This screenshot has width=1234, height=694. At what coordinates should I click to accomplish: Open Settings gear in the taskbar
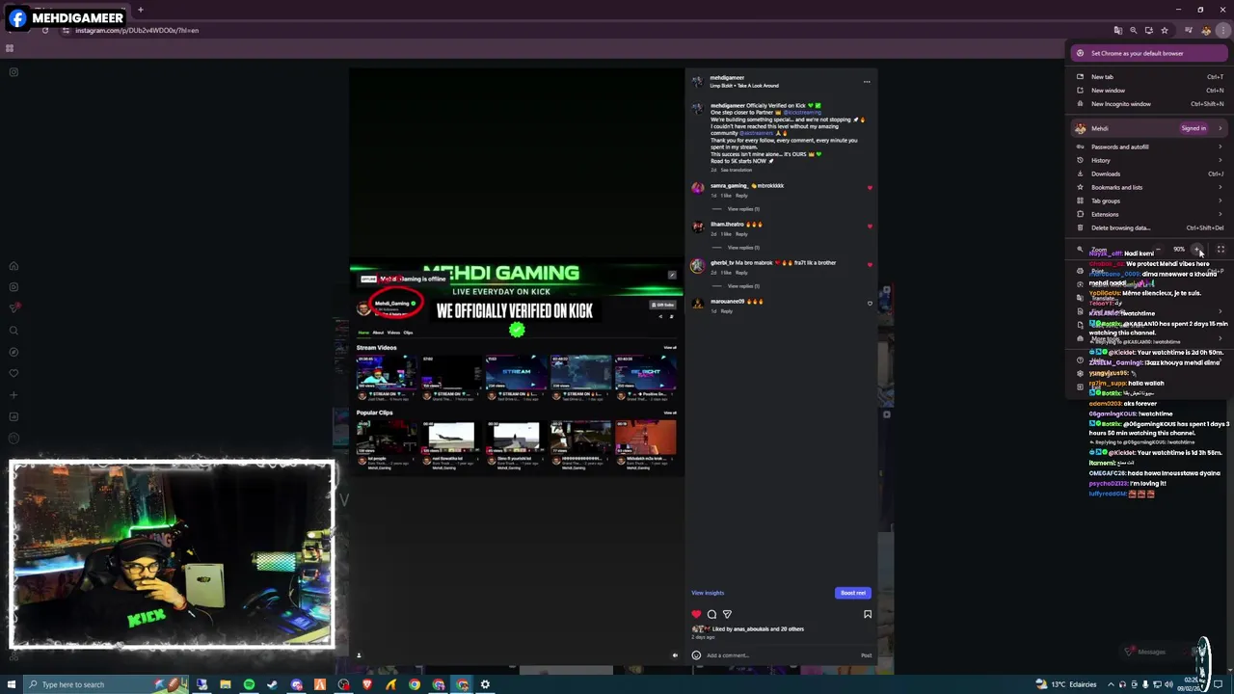[485, 684]
